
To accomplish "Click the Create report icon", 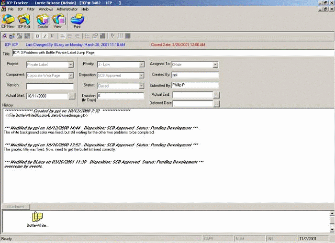I will (42, 20).
